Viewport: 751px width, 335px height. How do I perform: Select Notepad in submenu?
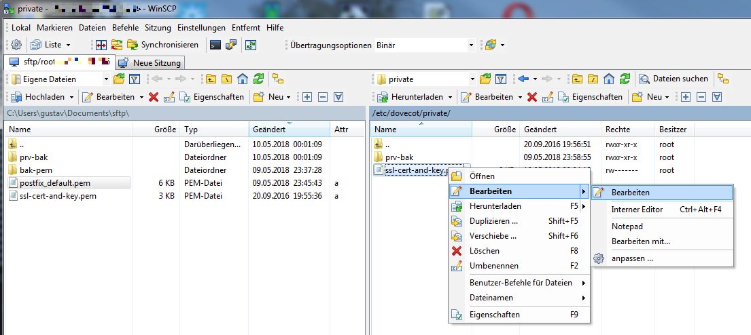tap(663, 226)
